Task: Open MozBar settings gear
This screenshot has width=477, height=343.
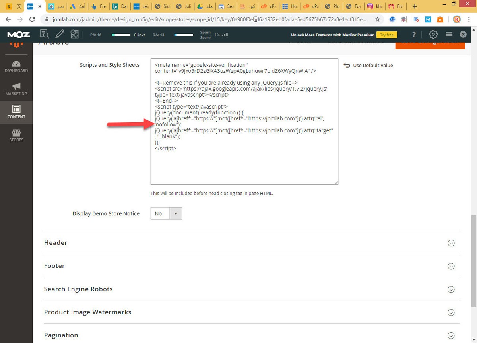Action: tap(433, 34)
